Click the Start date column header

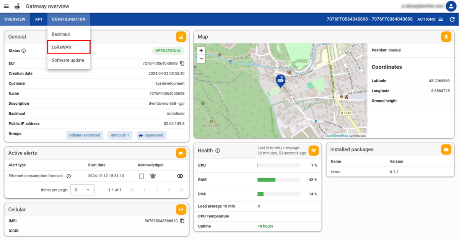coord(97,165)
